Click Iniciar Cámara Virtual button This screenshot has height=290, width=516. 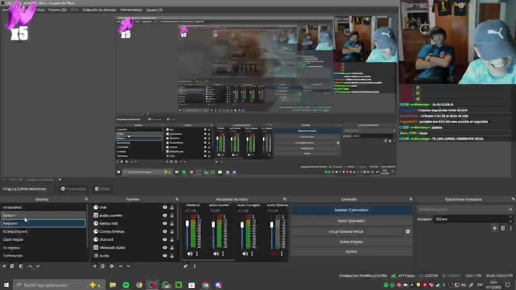[x=346, y=232]
